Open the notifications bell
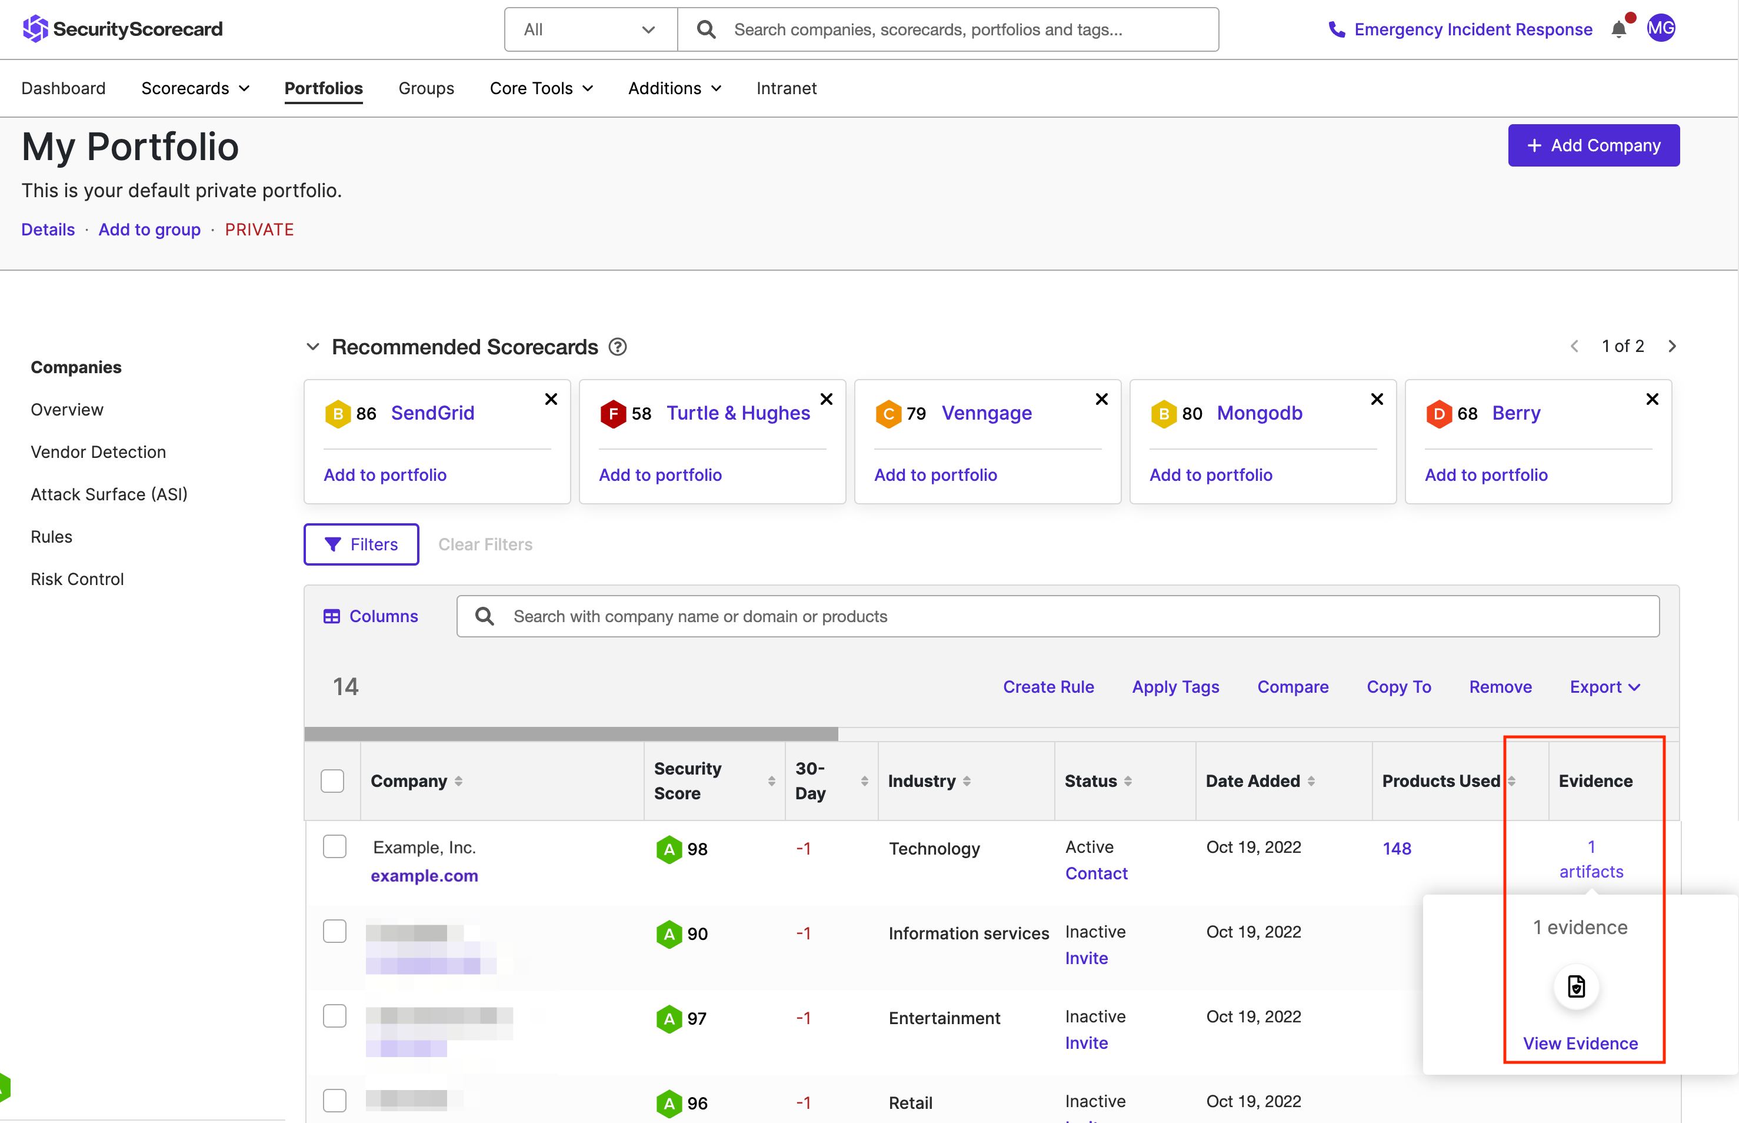 1619,29
